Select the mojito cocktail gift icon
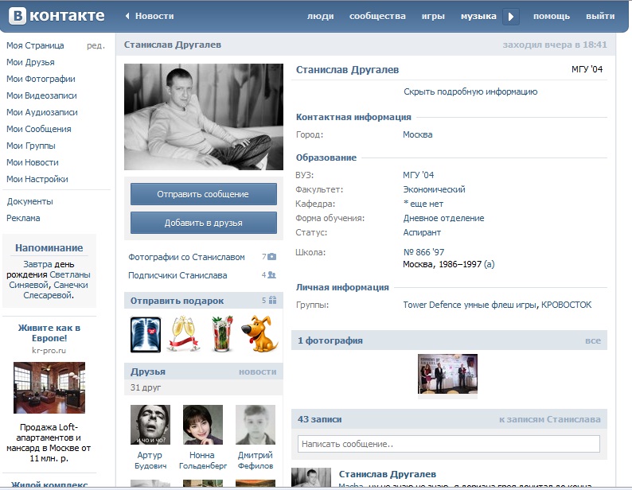This screenshot has height=490, width=632. [x=222, y=335]
